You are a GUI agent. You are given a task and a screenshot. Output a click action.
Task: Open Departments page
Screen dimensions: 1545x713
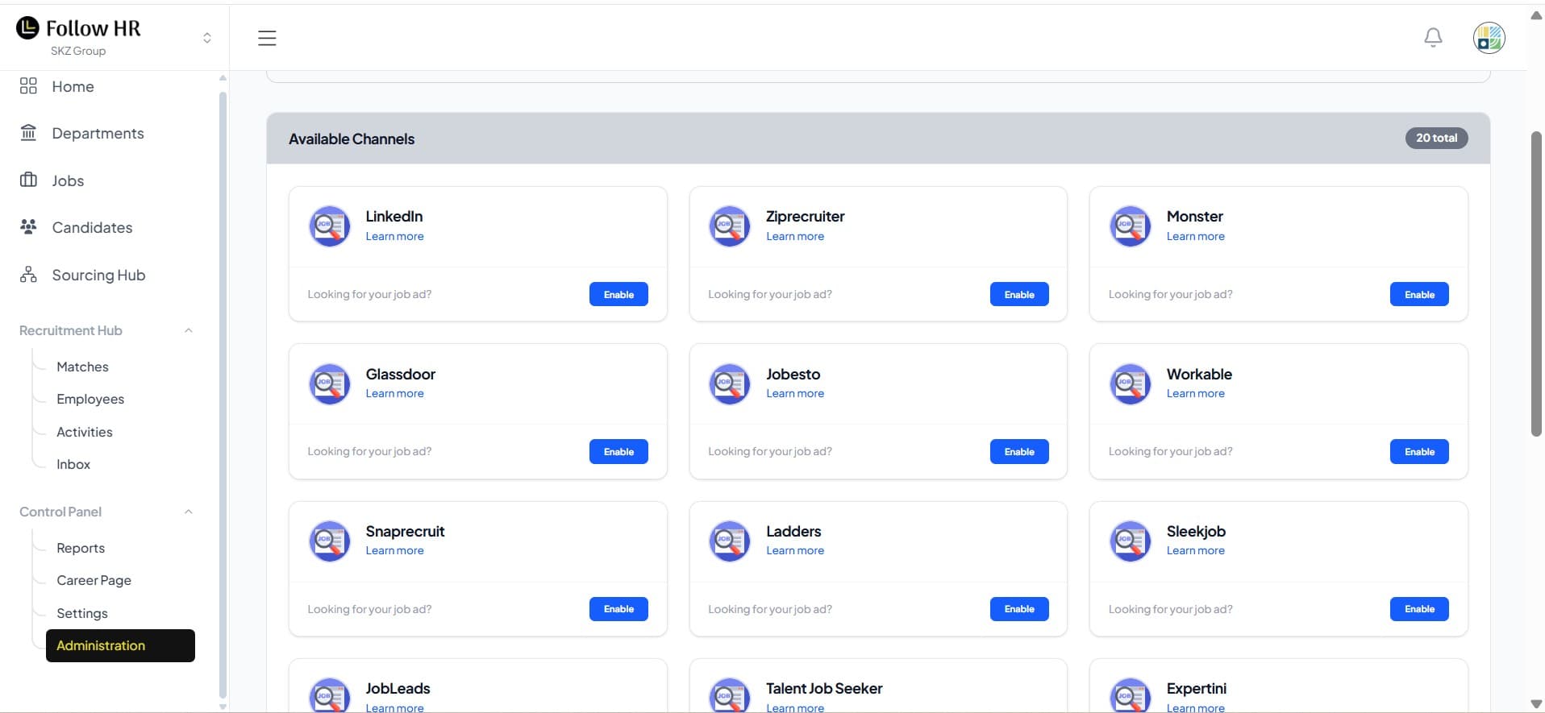tap(98, 133)
